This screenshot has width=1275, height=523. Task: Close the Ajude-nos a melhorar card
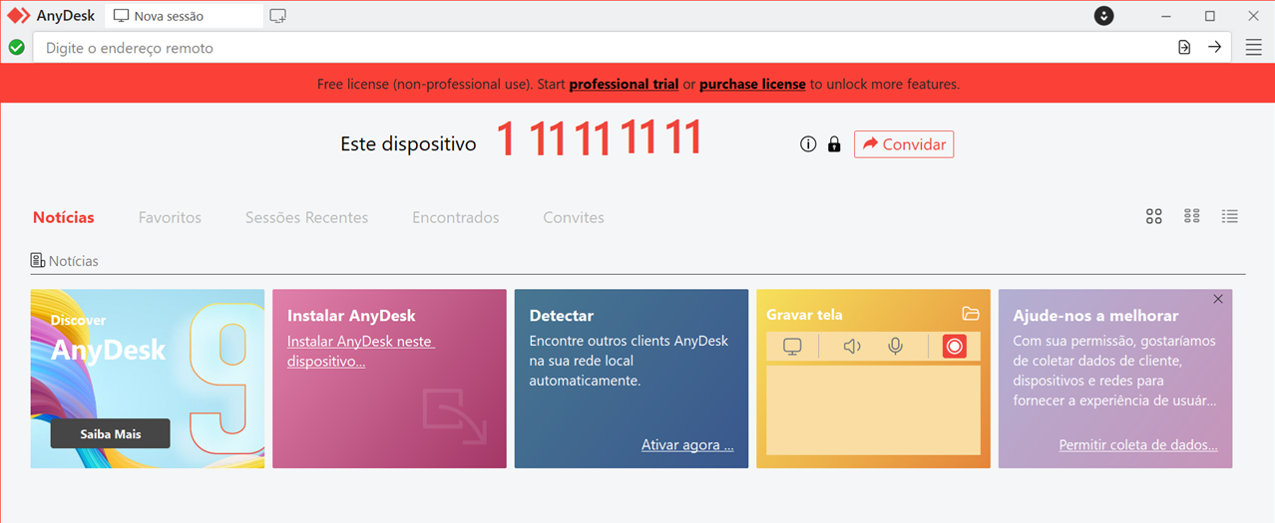click(1218, 300)
